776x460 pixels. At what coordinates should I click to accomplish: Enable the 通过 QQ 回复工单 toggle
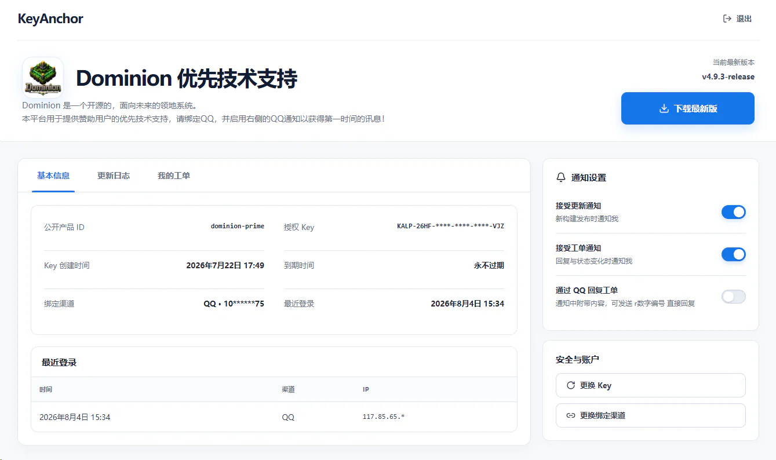(733, 297)
